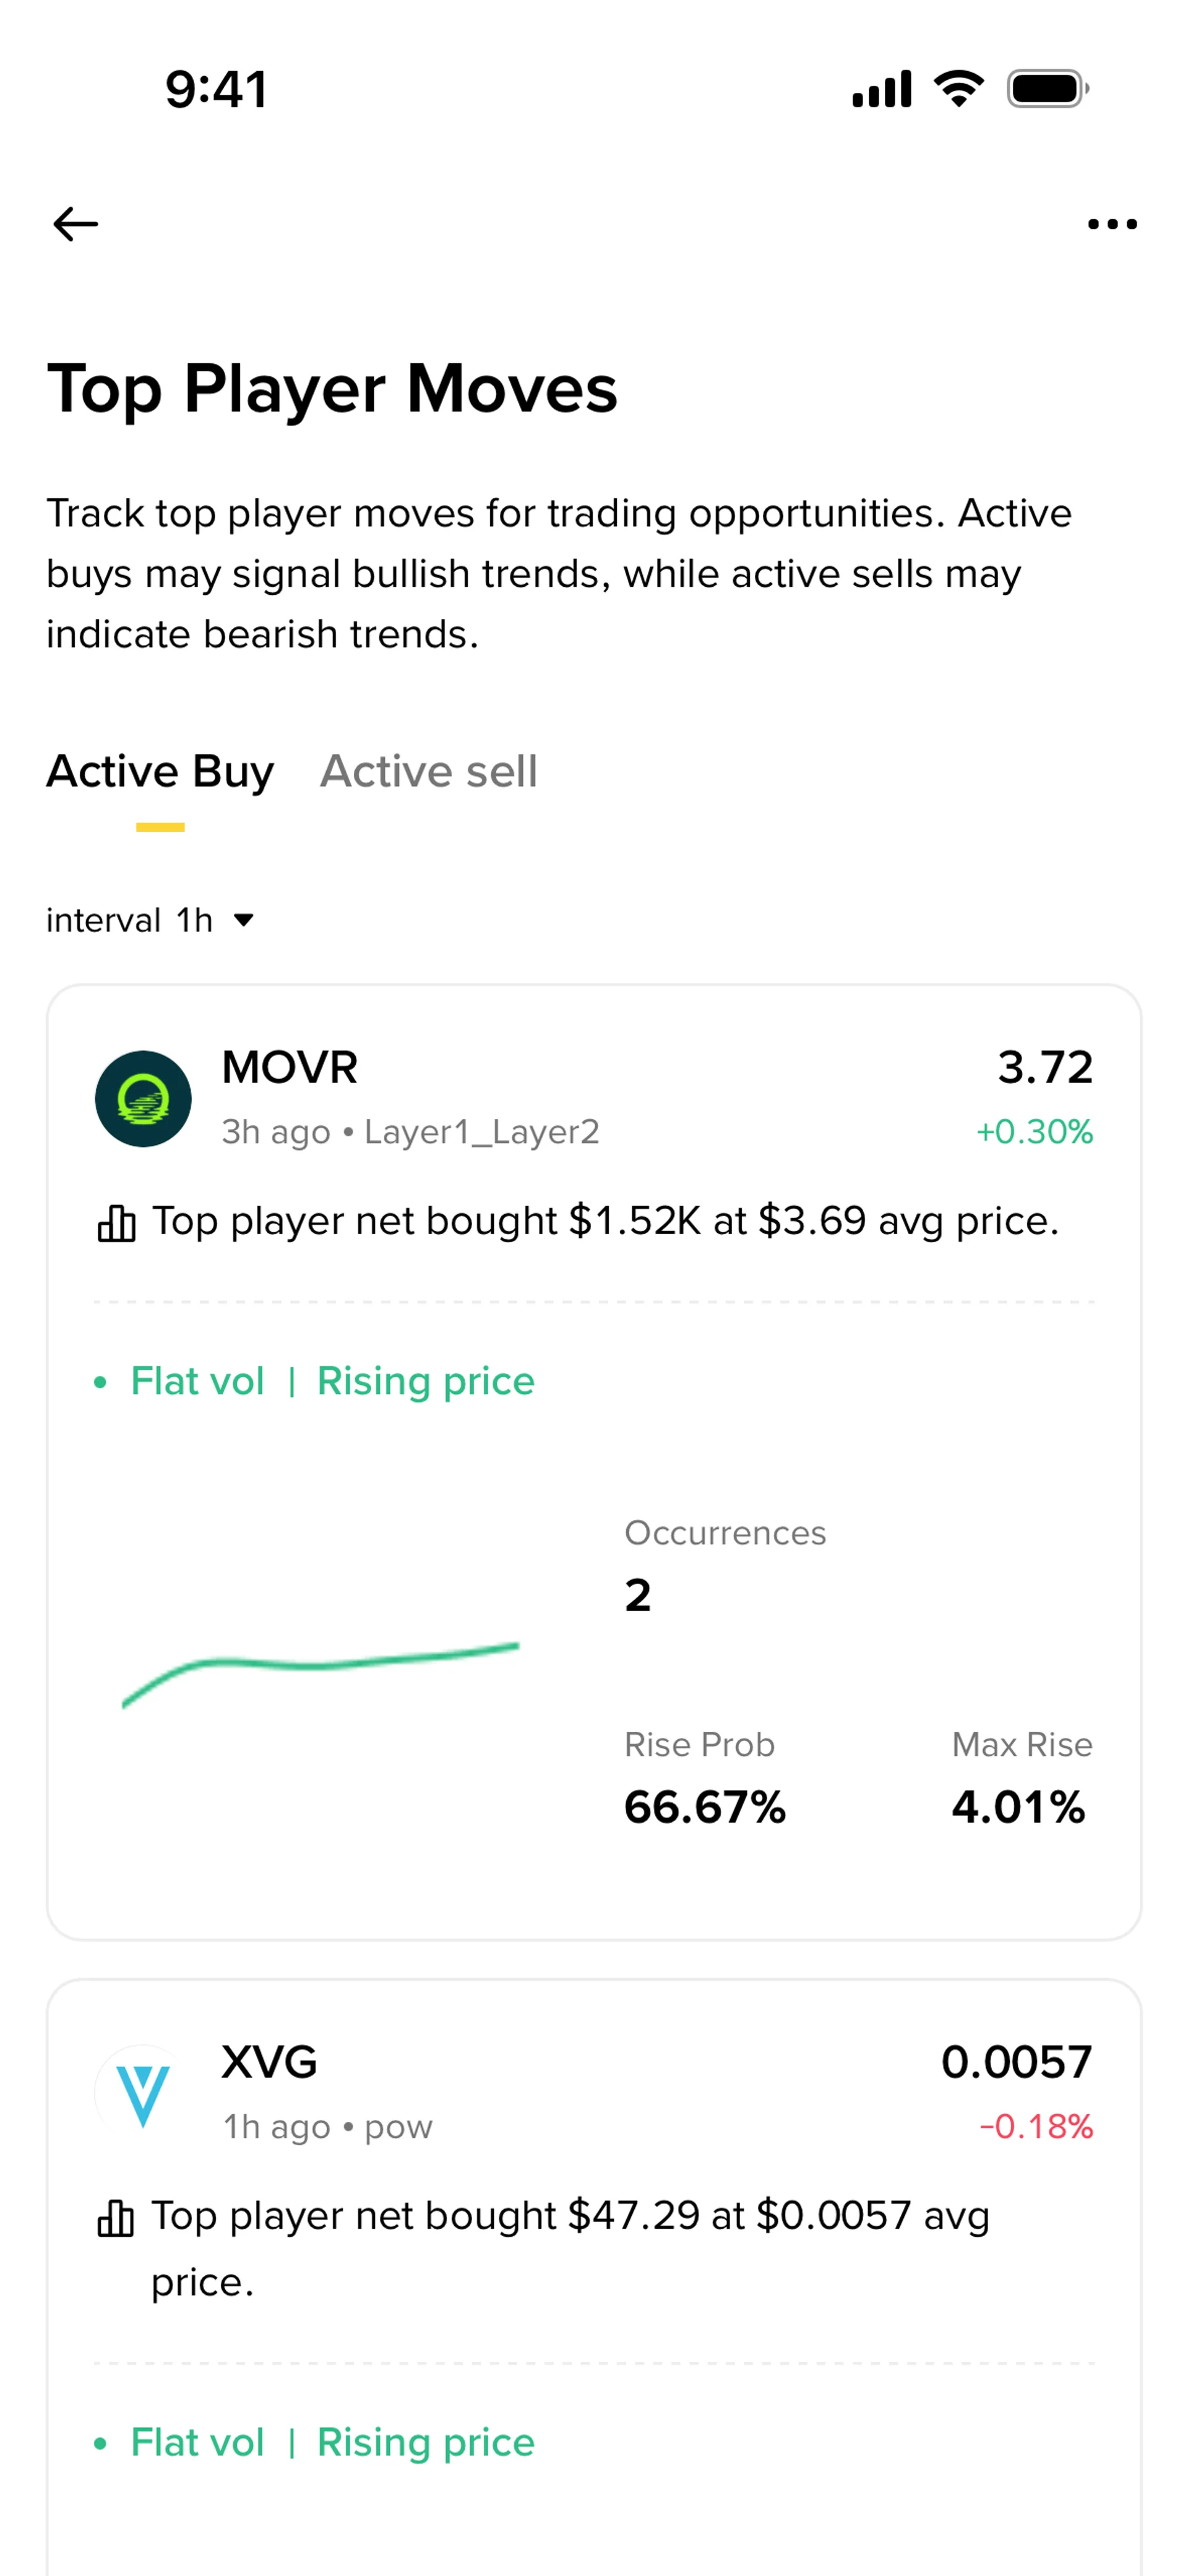The width and height of the screenshot is (1188, 2576).
Task: Open the three-dot more options menu
Action: point(1112,224)
